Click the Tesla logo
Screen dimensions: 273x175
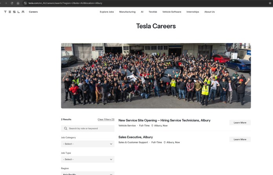coord(14,12)
